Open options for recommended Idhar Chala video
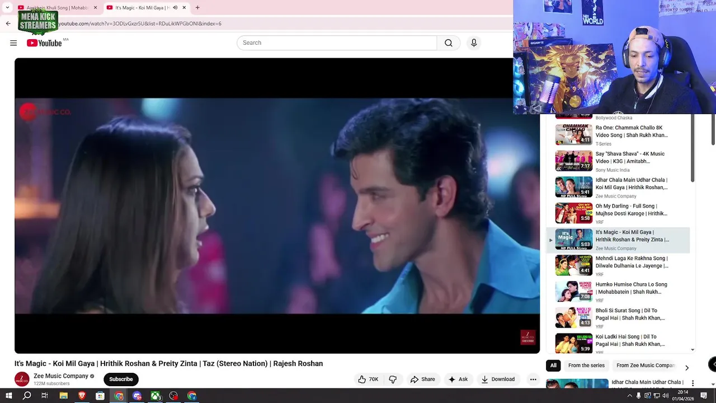 [x=693, y=383]
